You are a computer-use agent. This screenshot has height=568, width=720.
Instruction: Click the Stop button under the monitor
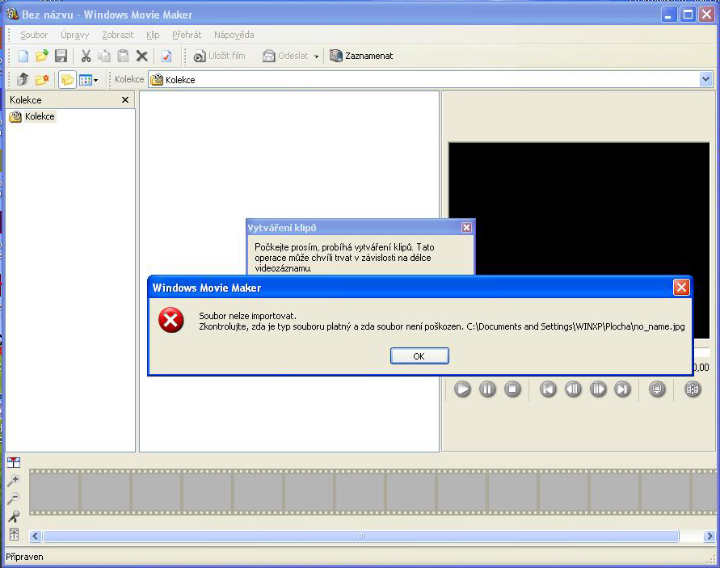tap(512, 389)
